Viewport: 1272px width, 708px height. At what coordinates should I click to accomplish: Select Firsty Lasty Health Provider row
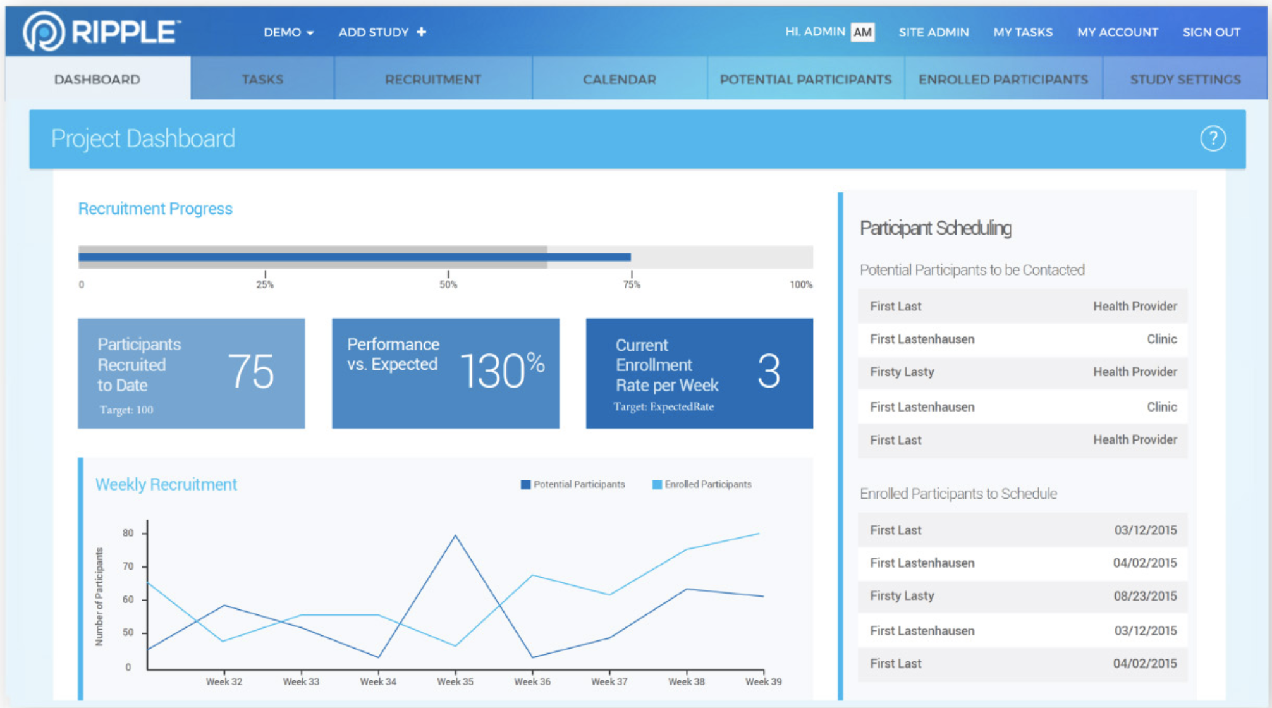[x=1022, y=372]
